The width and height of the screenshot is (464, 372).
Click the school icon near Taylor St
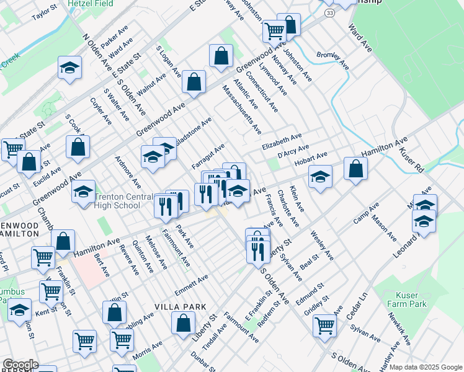click(x=70, y=68)
